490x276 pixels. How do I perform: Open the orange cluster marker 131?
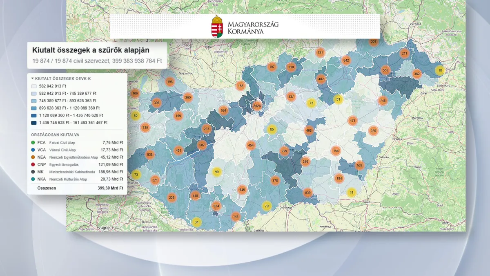tap(320, 52)
